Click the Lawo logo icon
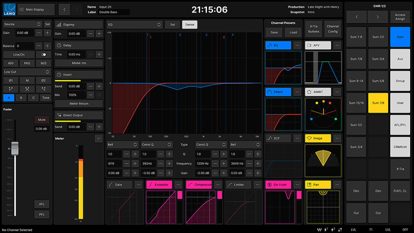Viewport: 414px width, 233px height. (x=10, y=10)
